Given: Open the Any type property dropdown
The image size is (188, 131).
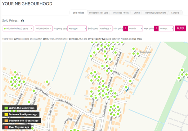Looking at the screenshot, I should point(77,29).
